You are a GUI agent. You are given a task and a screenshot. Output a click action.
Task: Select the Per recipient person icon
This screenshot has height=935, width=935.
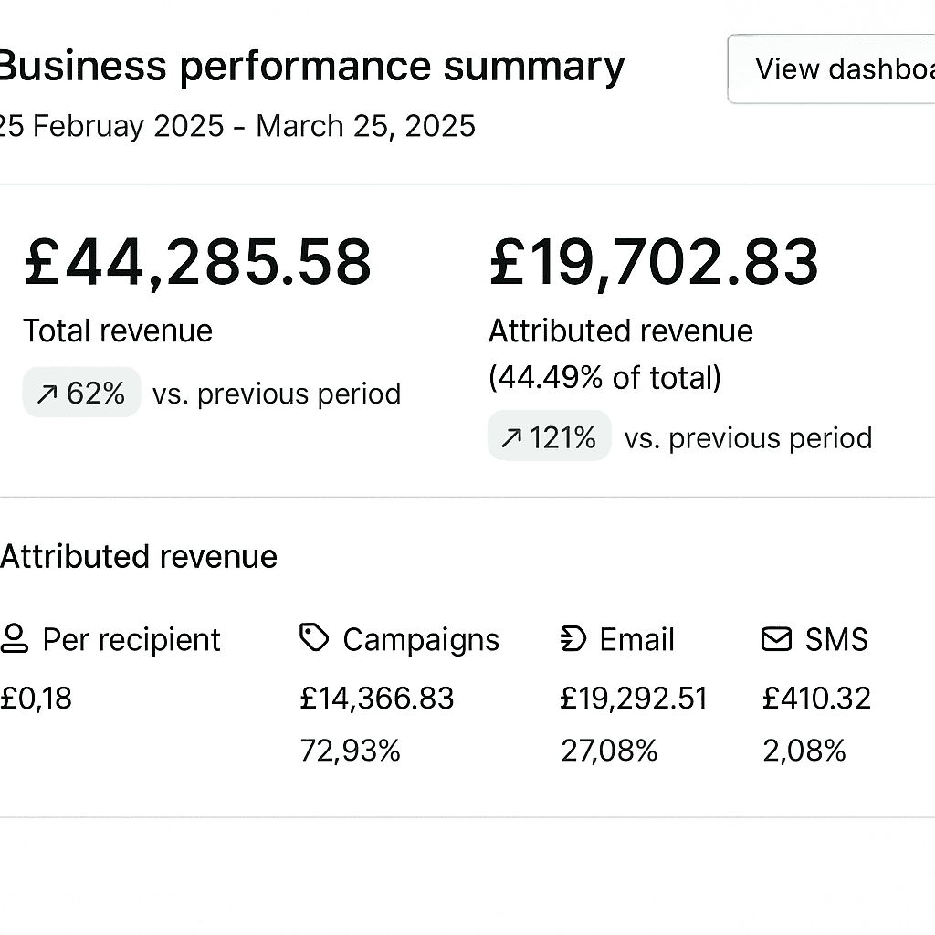(x=15, y=639)
